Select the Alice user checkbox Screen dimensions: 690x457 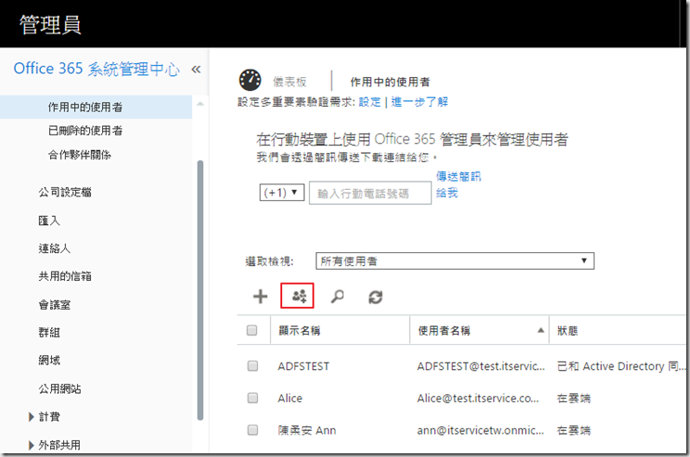click(252, 398)
